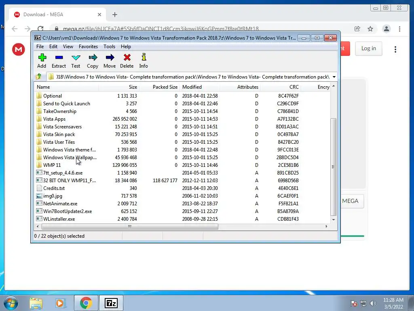Click the Chrome profile avatar icon

(x=387, y=29)
